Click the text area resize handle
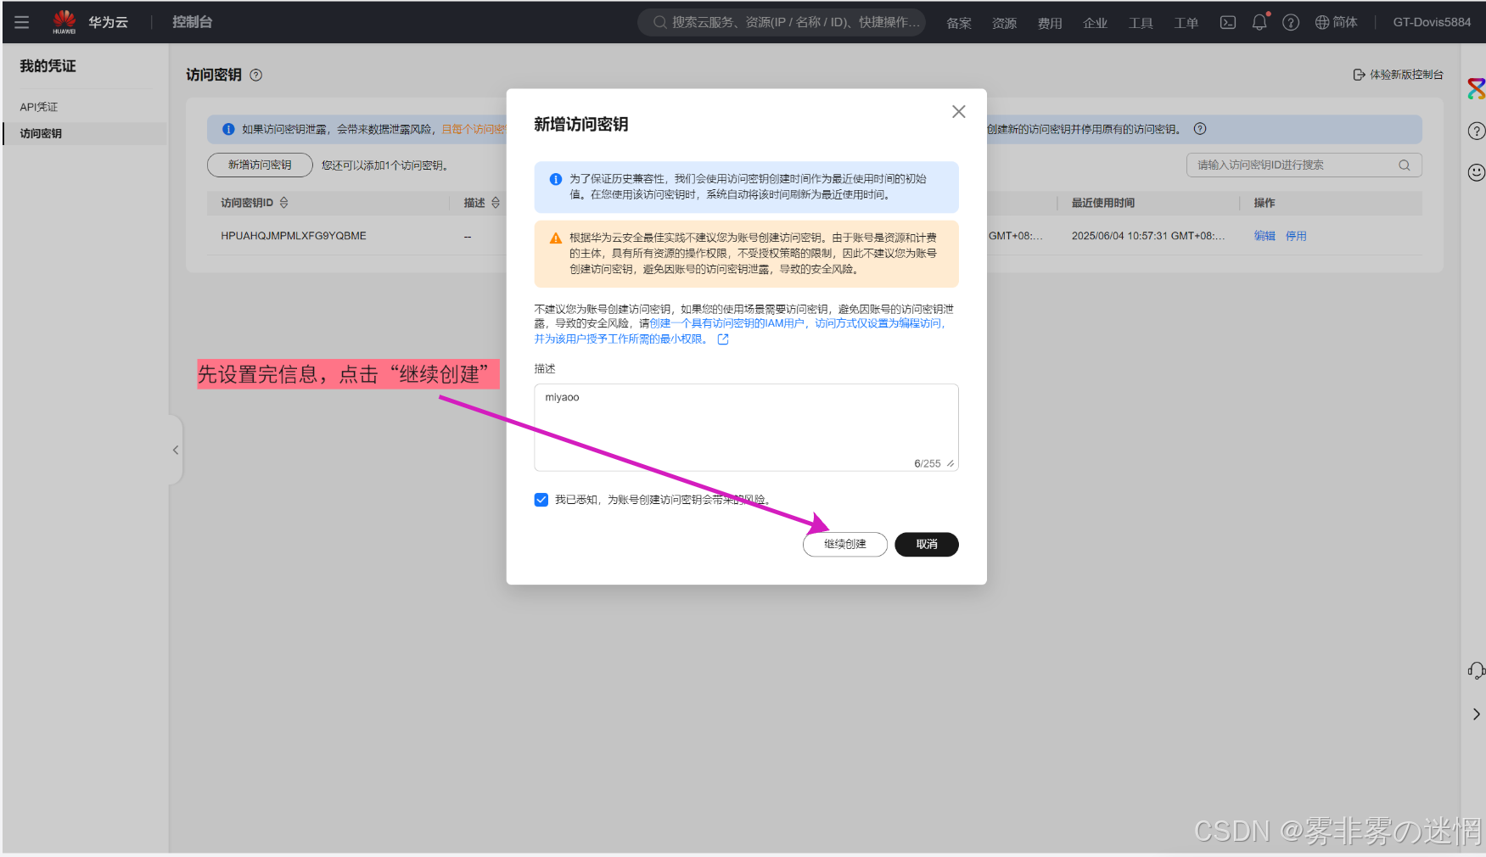This screenshot has height=857, width=1486. 950,463
